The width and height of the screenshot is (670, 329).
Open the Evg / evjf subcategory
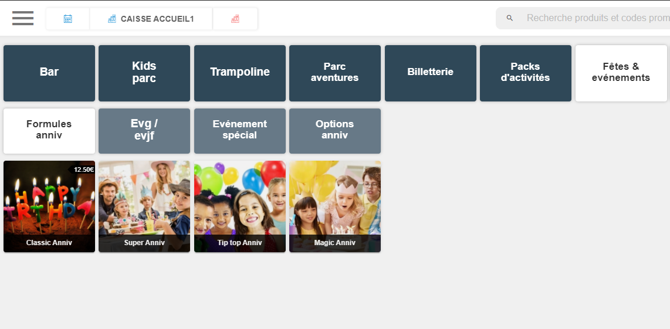click(144, 131)
